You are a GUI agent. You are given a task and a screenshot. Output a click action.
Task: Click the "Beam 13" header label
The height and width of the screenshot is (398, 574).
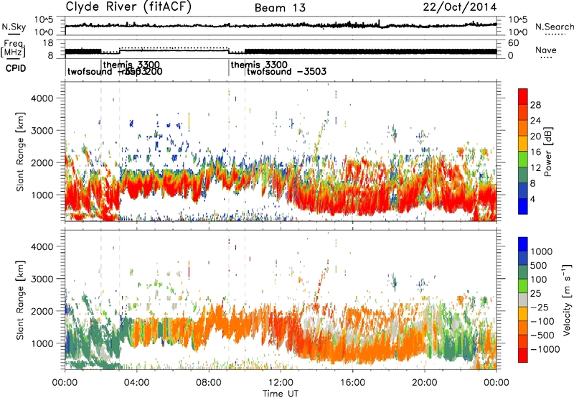point(281,8)
